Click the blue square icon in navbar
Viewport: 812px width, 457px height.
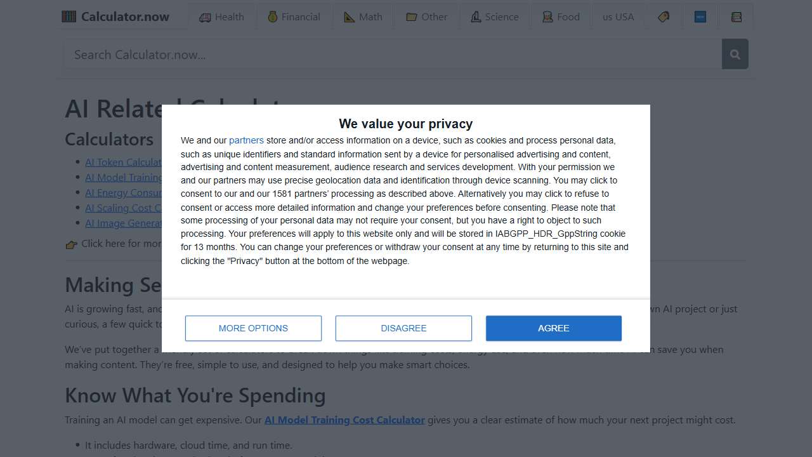point(700,17)
